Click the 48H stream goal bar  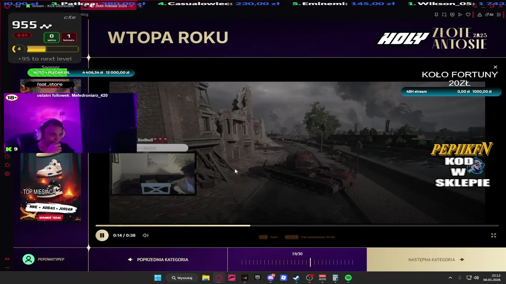(451, 92)
